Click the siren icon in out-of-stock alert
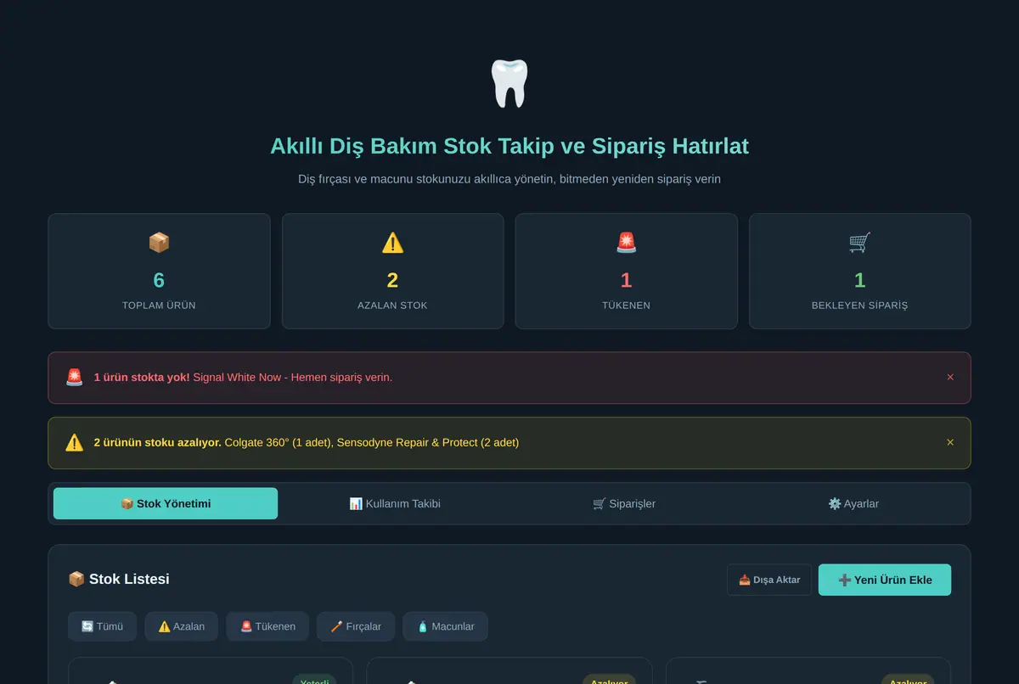This screenshot has height=684, width=1019. pos(75,378)
